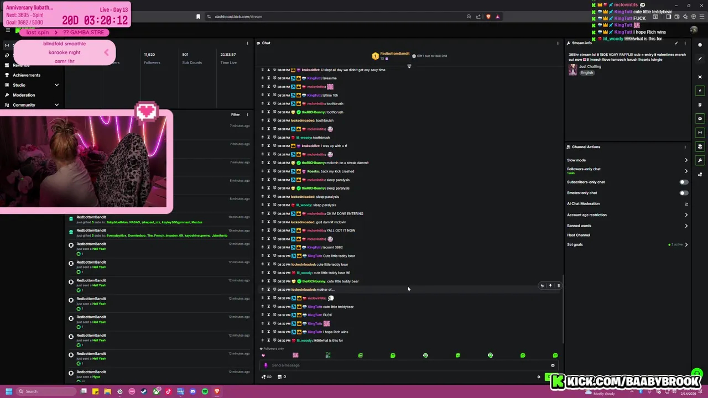Click the lightning bolt icon in right sidebar
Viewport: 708px width, 398px height.
pos(700,91)
